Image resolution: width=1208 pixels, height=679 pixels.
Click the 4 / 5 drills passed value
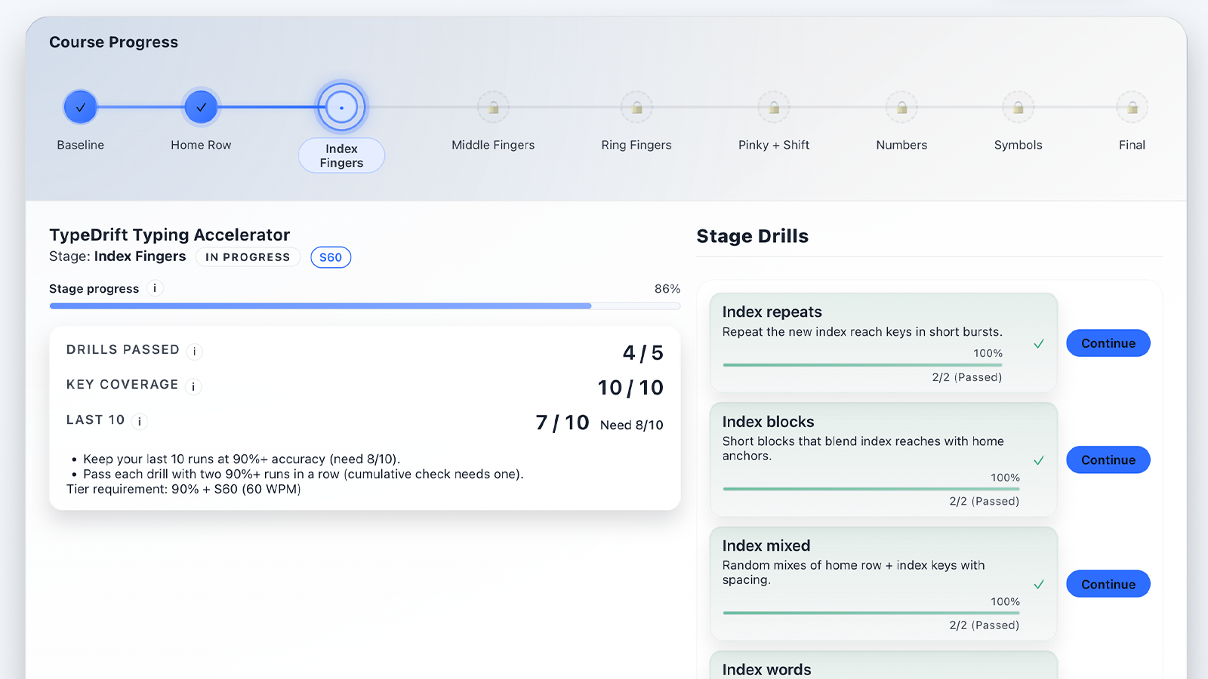(643, 352)
